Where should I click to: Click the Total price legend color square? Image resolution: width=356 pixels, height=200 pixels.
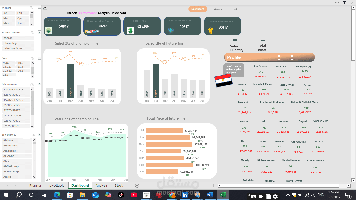pos(263,40)
